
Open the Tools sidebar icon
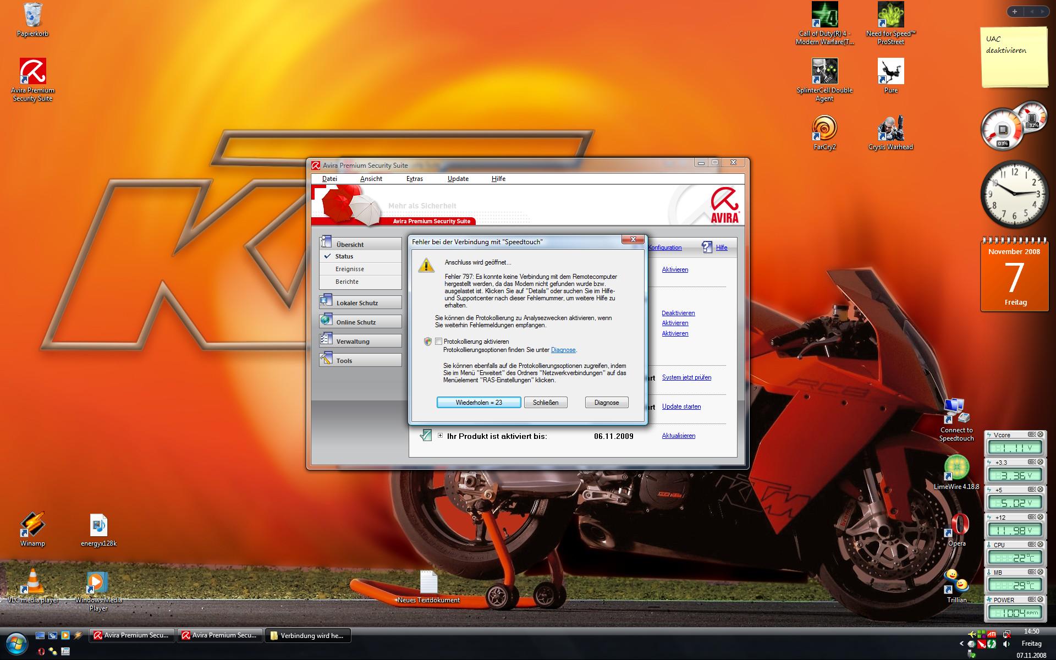click(x=327, y=359)
